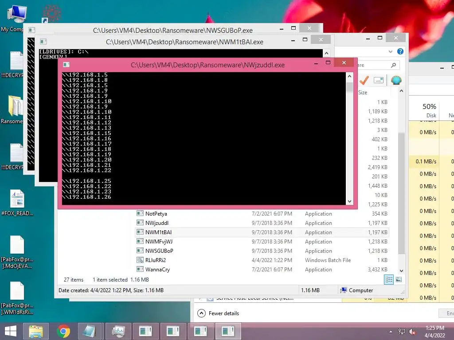Click the 2,419 KB size entry
This screenshot has width=454, height=340.
point(378,167)
